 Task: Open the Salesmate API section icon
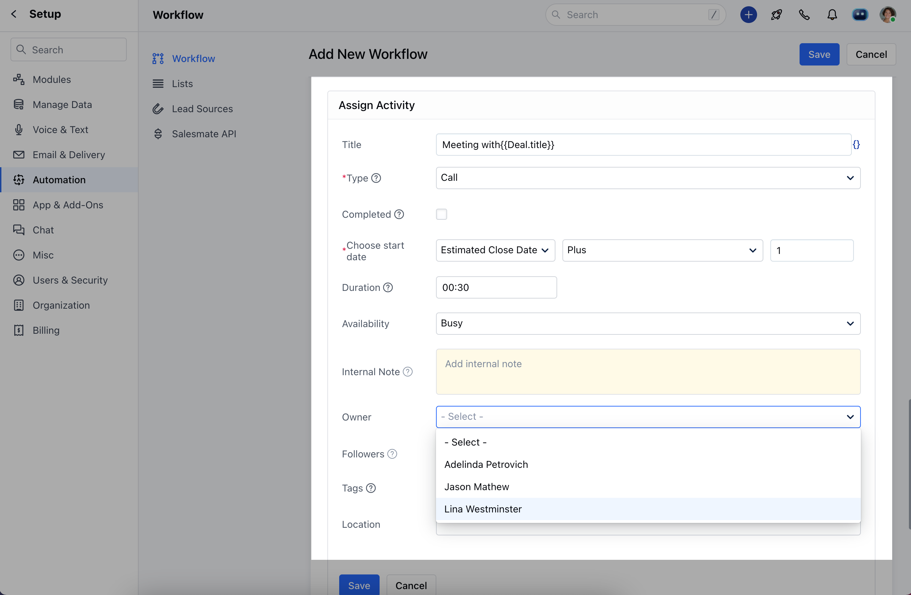(158, 134)
